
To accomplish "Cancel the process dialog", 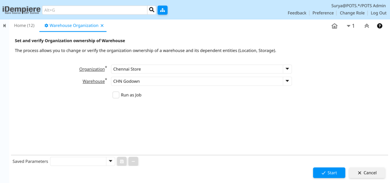I will [x=367, y=173].
